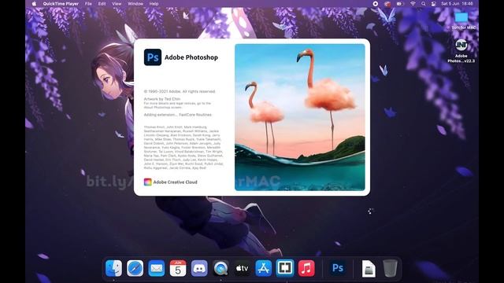Switch to QuickTime Player in the Dock
Viewport: 504px width, 283px height.
[x=220, y=268]
